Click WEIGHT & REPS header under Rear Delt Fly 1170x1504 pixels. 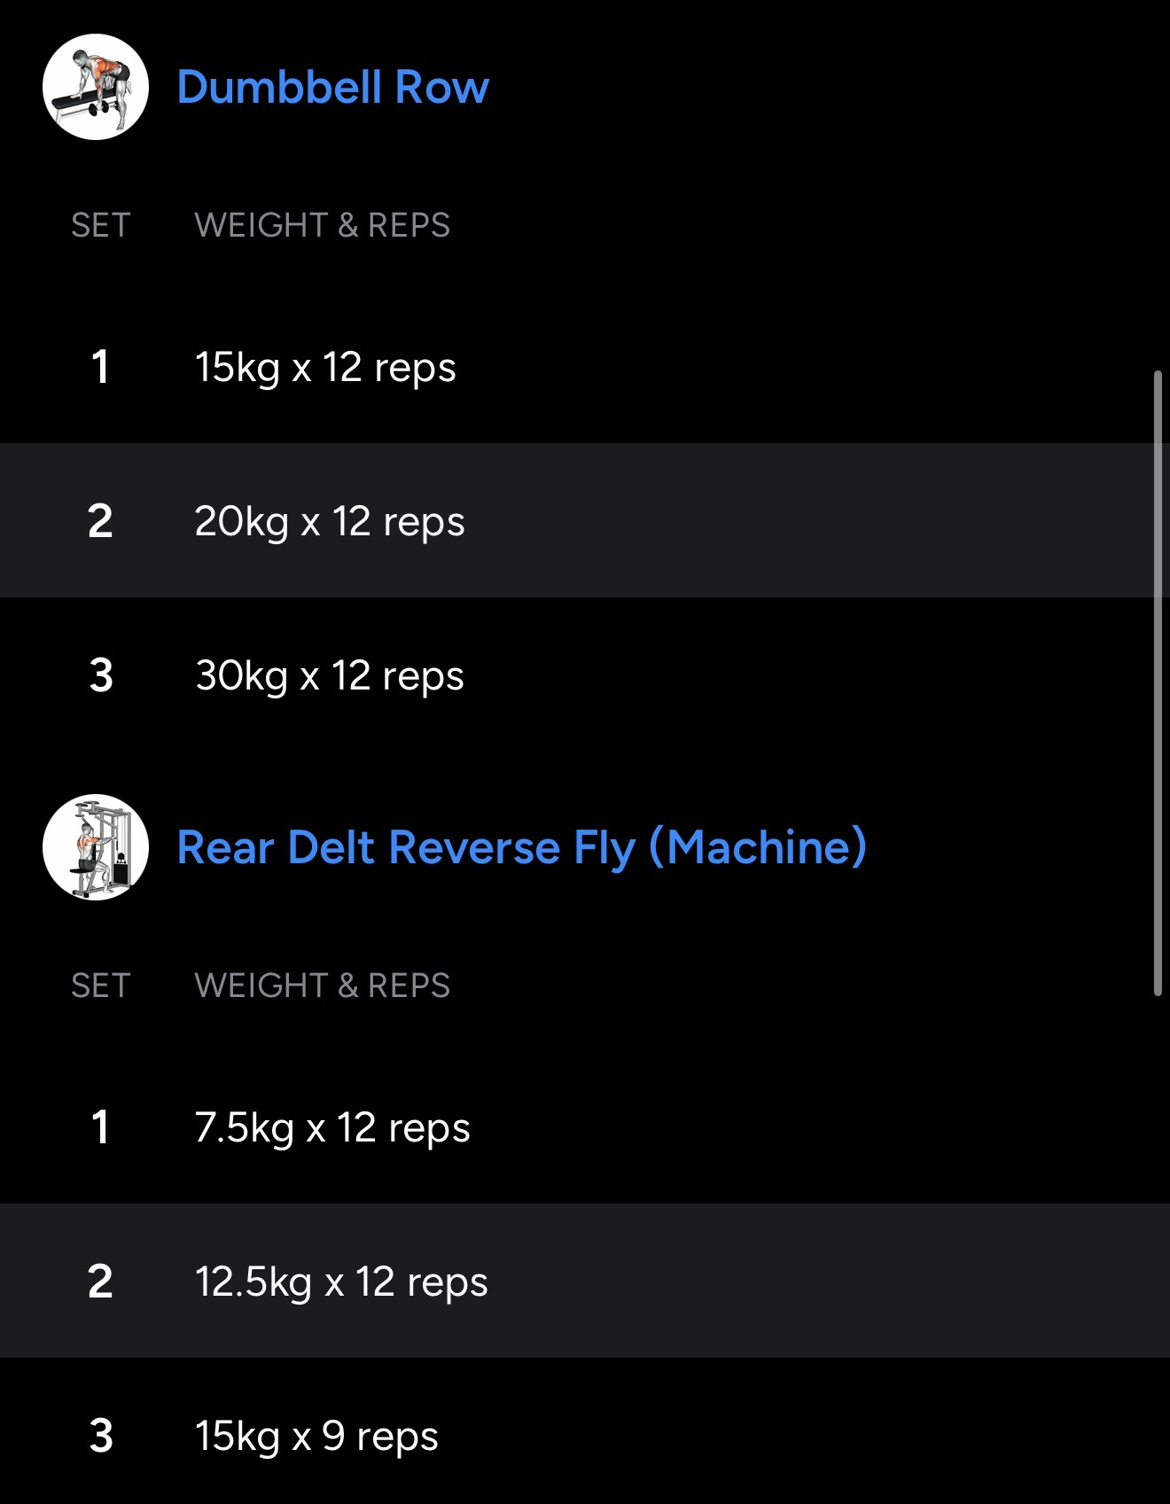(323, 986)
